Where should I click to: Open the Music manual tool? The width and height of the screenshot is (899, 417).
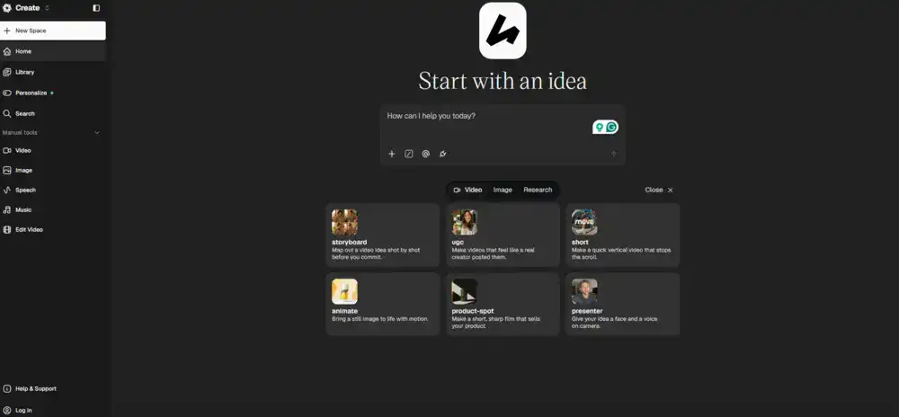point(53,209)
